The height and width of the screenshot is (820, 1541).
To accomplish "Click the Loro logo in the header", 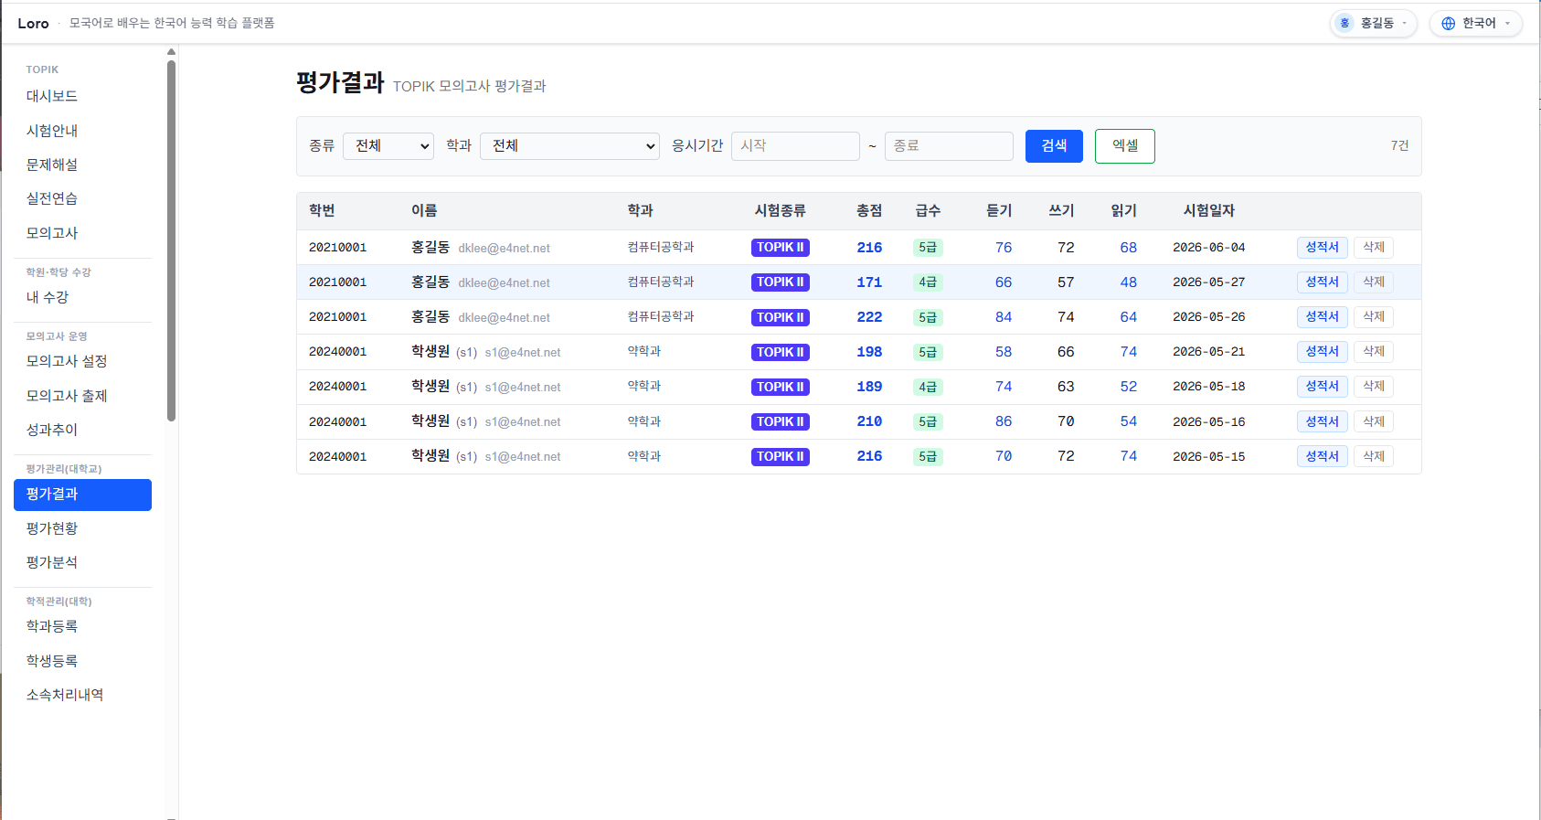I will click(x=33, y=23).
